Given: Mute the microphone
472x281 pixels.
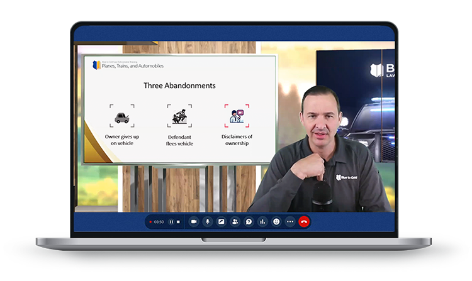Looking at the screenshot, I should pyautogui.click(x=208, y=222).
